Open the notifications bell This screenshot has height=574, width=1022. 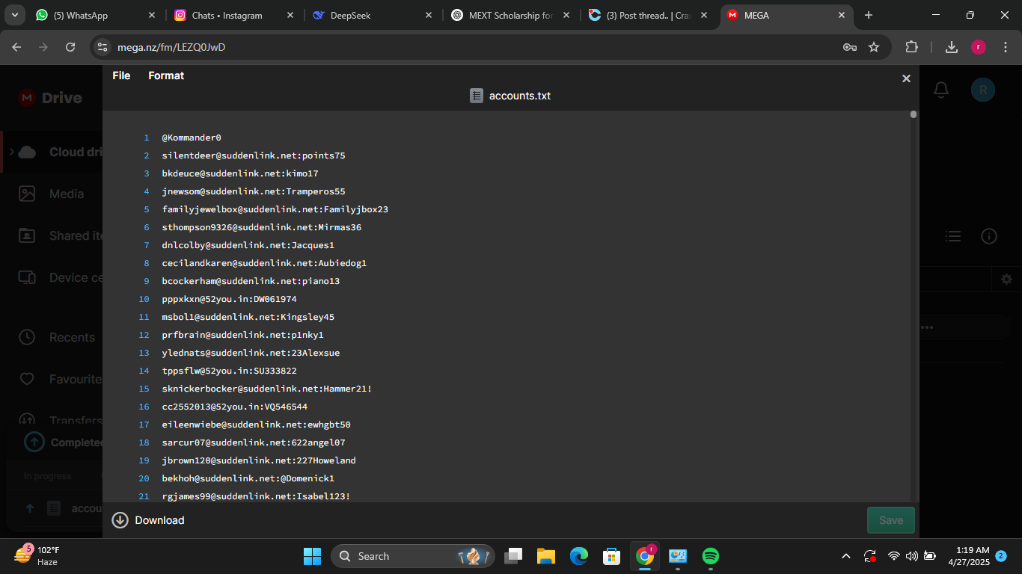941,90
